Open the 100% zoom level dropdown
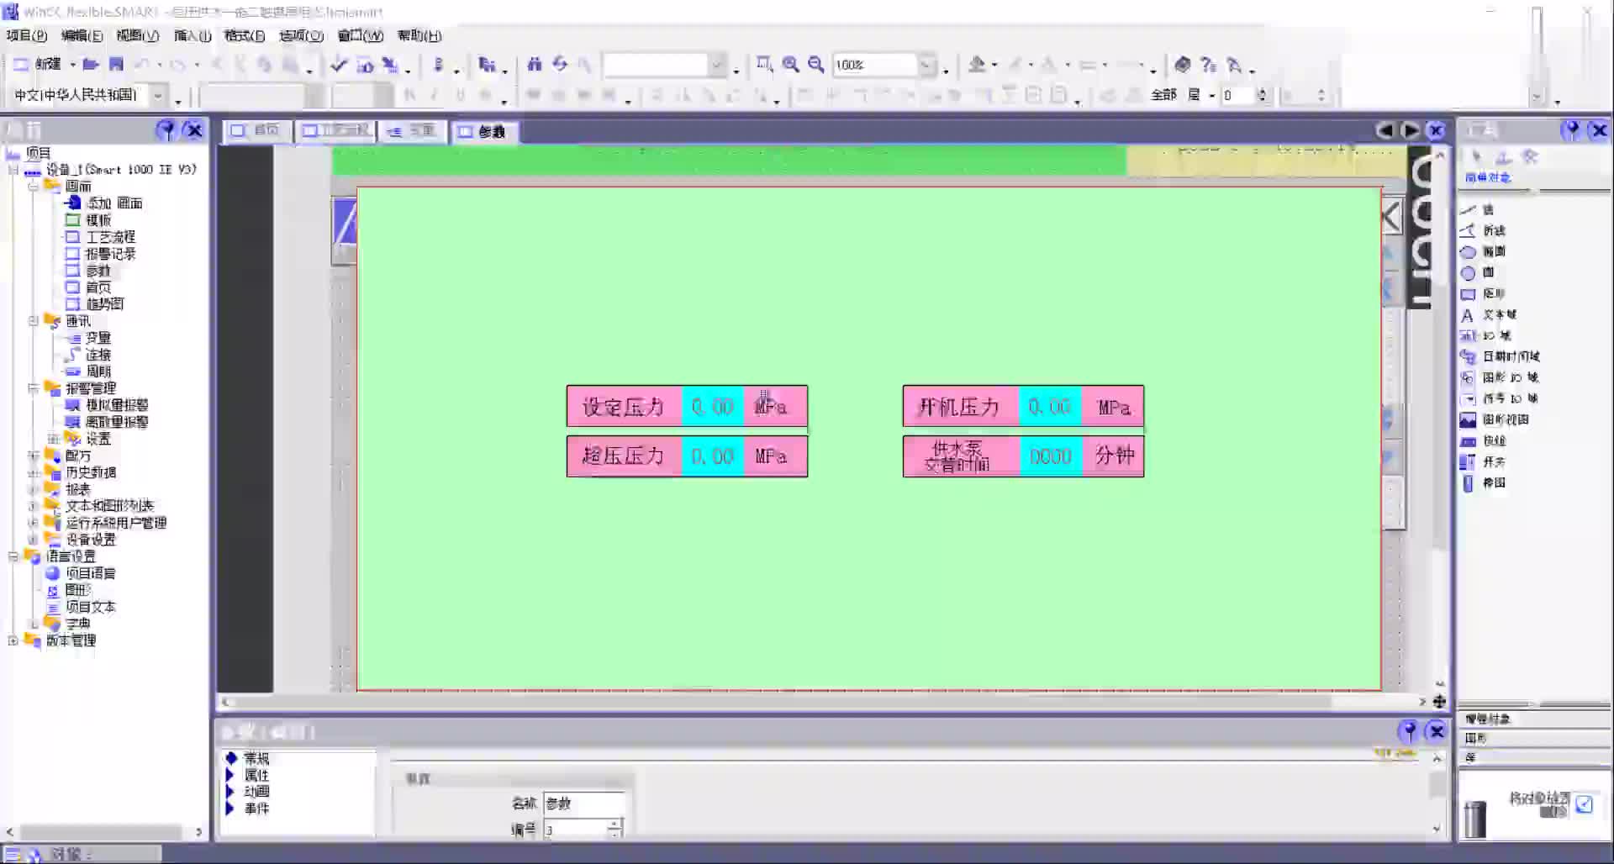This screenshot has width=1614, height=864. (926, 65)
